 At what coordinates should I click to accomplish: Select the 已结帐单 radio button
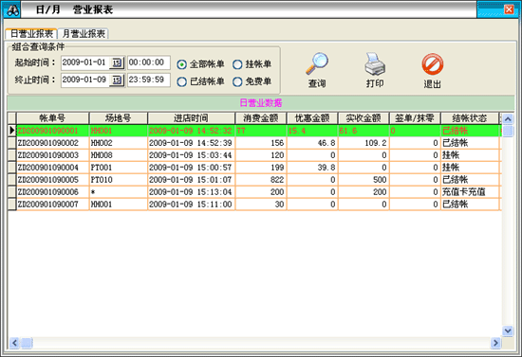(x=182, y=81)
